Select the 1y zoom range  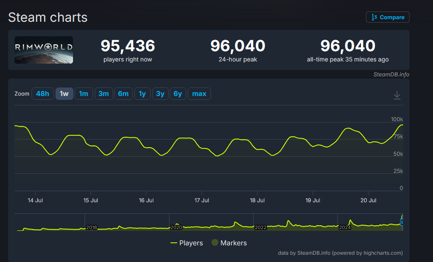point(142,93)
